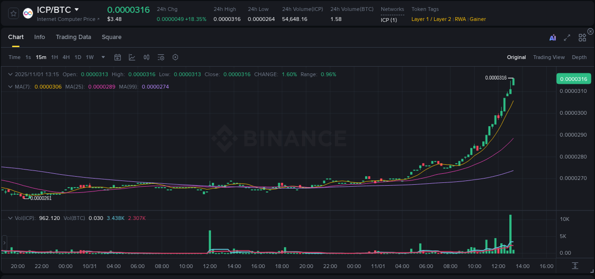This screenshot has height=279, width=595.
Task: Open the go-to-date calendar tool
Action: tap(118, 57)
